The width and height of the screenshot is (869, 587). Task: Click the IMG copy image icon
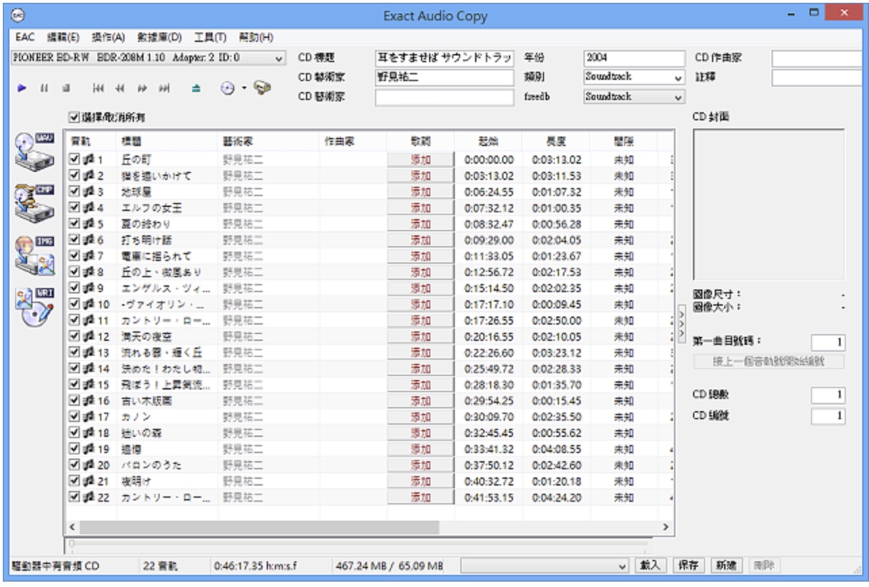pyautogui.click(x=35, y=256)
